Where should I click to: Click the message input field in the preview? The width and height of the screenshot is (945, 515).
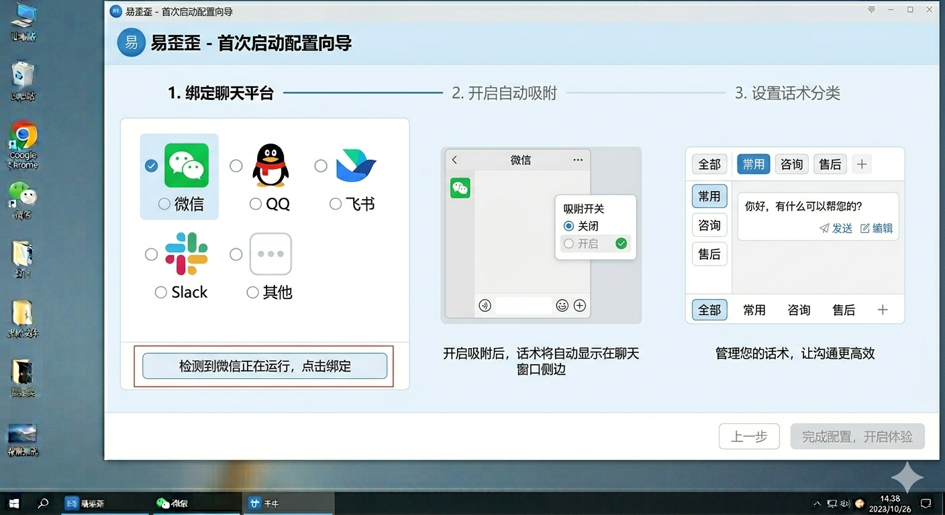524,305
